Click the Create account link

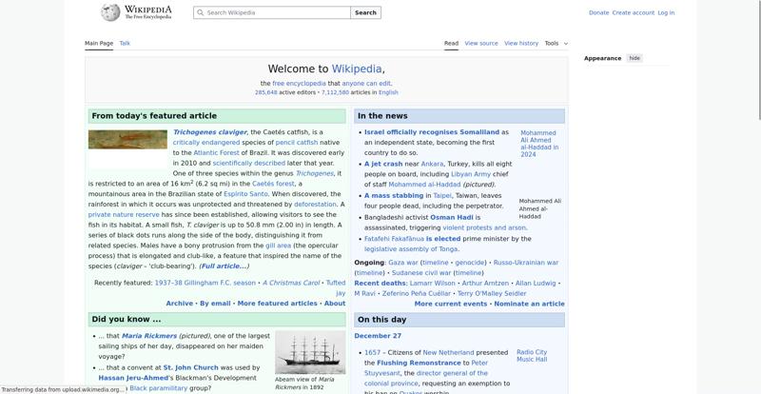click(633, 13)
